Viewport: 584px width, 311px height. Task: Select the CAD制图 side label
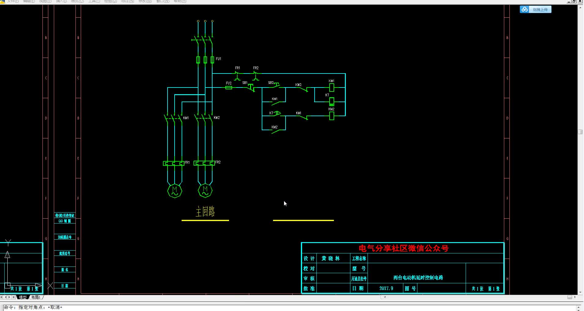pyautogui.click(x=65, y=221)
